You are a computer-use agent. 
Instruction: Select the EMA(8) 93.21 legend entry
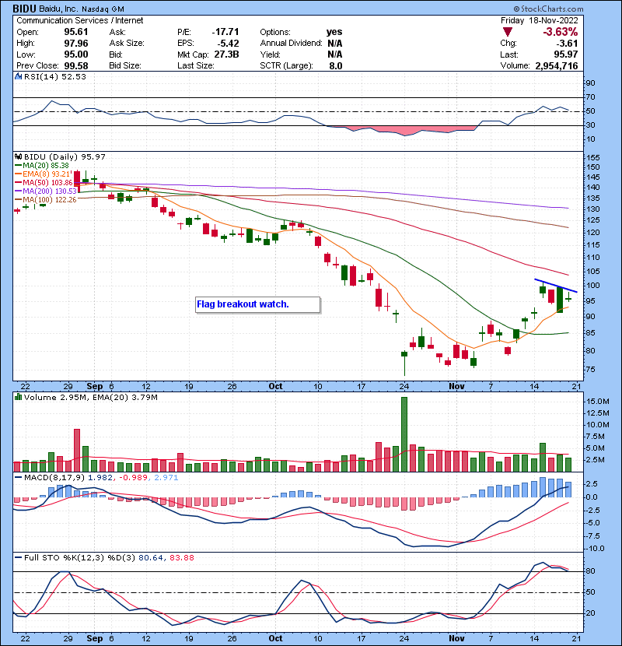click(x=44, y=174)
